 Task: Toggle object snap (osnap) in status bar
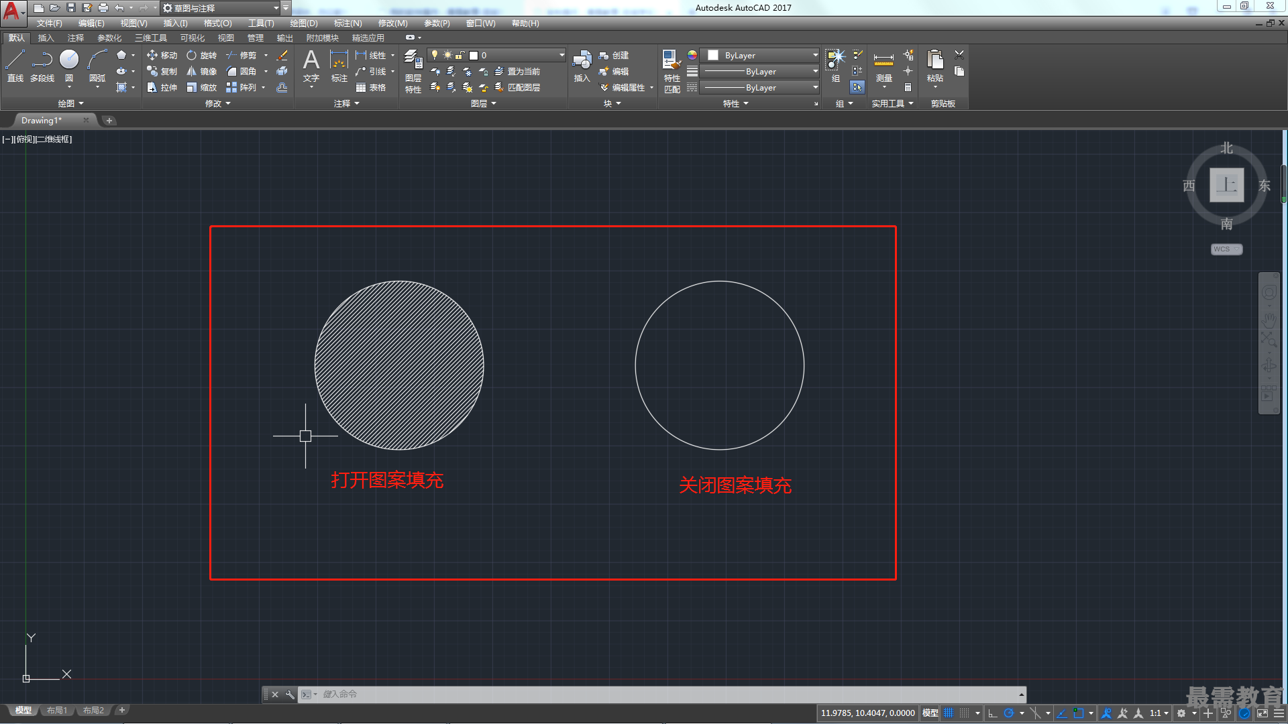[1079, 713]
